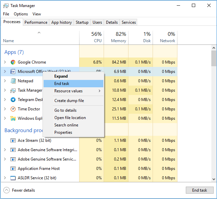The height and width of the screenshot is (199, 217).
Task: Click the End task button at bottom
Action: click(200, 190)
